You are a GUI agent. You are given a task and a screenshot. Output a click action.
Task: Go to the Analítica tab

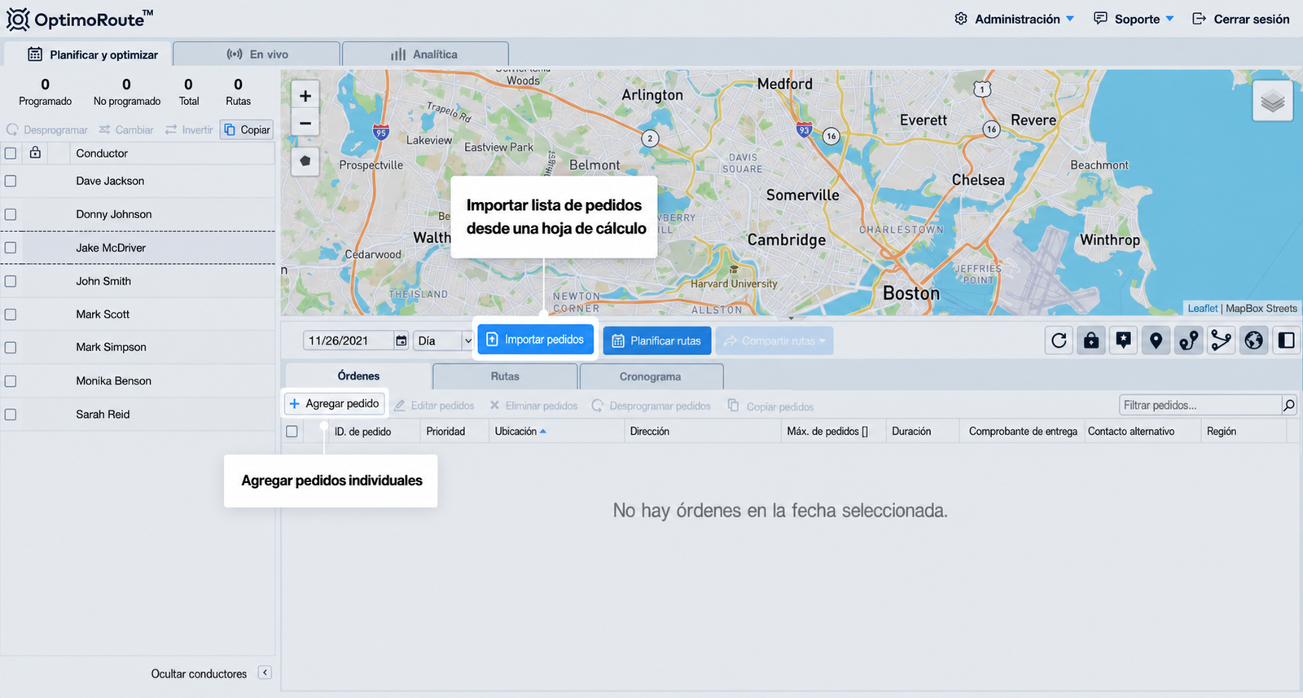[425, 54]
